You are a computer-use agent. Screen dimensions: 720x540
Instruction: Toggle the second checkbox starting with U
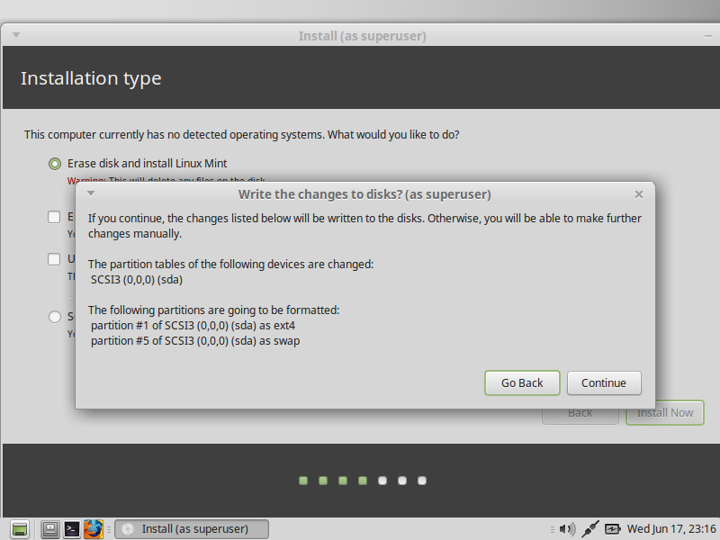point(54,259)
